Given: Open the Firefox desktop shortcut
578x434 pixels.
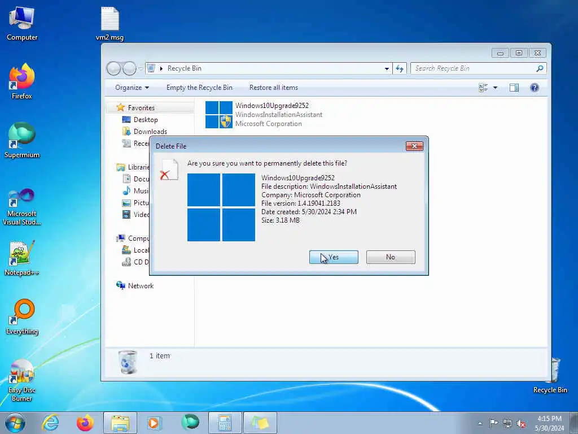Looking at the screenshot, I should 22,81.
